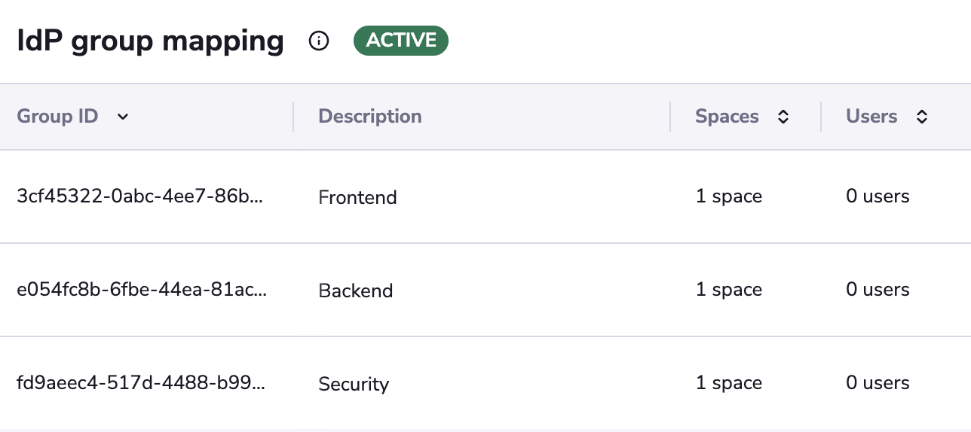971x432 pixels.
Task: Click the ACTIVE status badge
Action: tap(400, 41)
